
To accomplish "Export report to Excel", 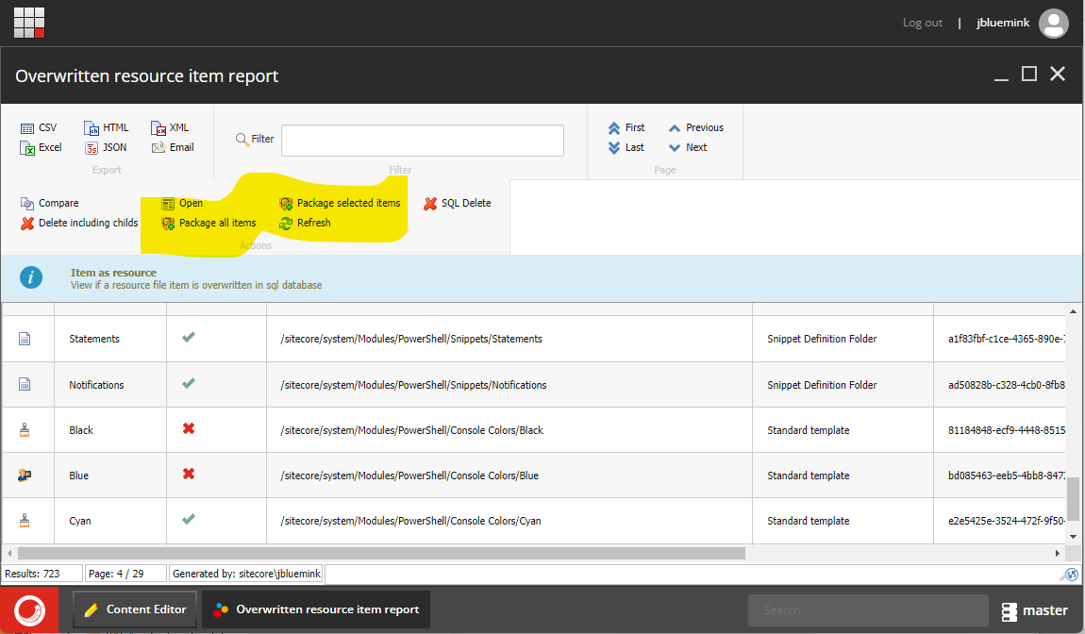I will click(x=41, y=147).
